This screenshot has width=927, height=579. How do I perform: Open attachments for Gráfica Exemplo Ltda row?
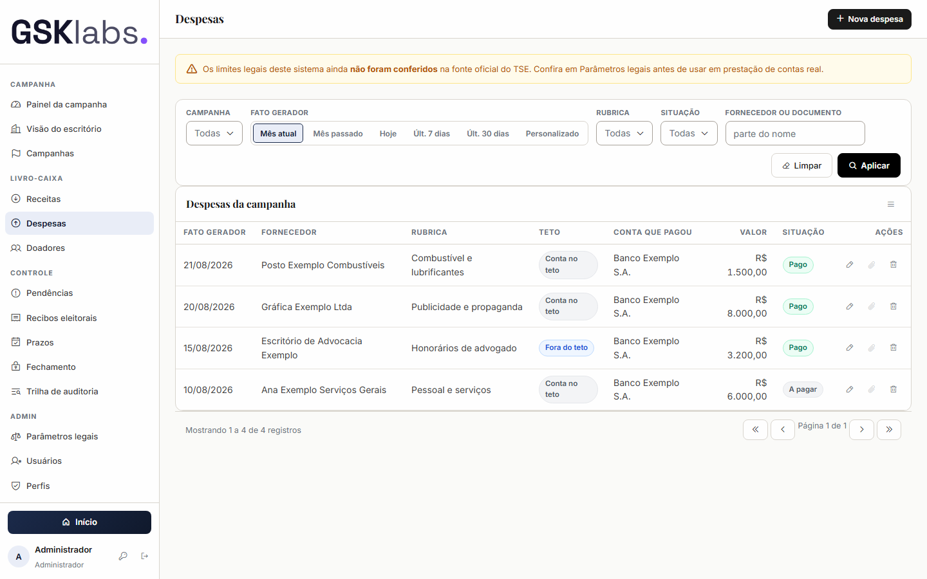click(872, 307)
